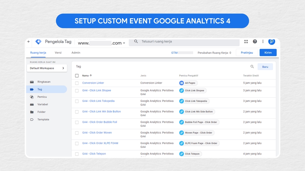
Task: Open the help question mark icon
Action: (x=255, y=41)
